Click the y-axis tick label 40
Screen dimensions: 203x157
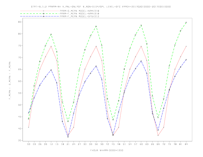point(19,129)
